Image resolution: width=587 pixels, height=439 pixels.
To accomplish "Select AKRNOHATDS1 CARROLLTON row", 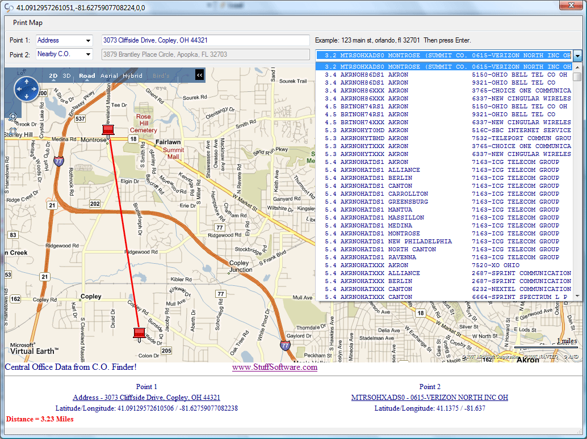I will tap(445, 194).
